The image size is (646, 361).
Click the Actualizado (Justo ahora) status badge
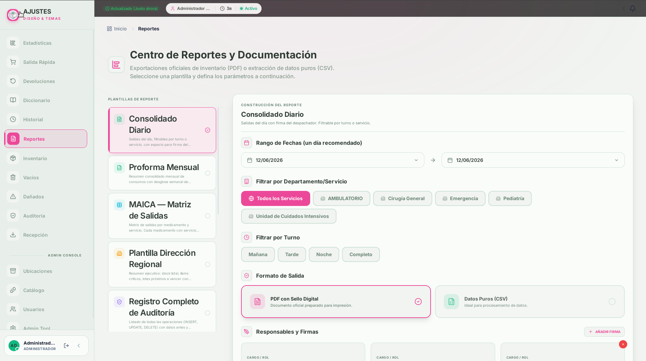[x=131, y=9]
